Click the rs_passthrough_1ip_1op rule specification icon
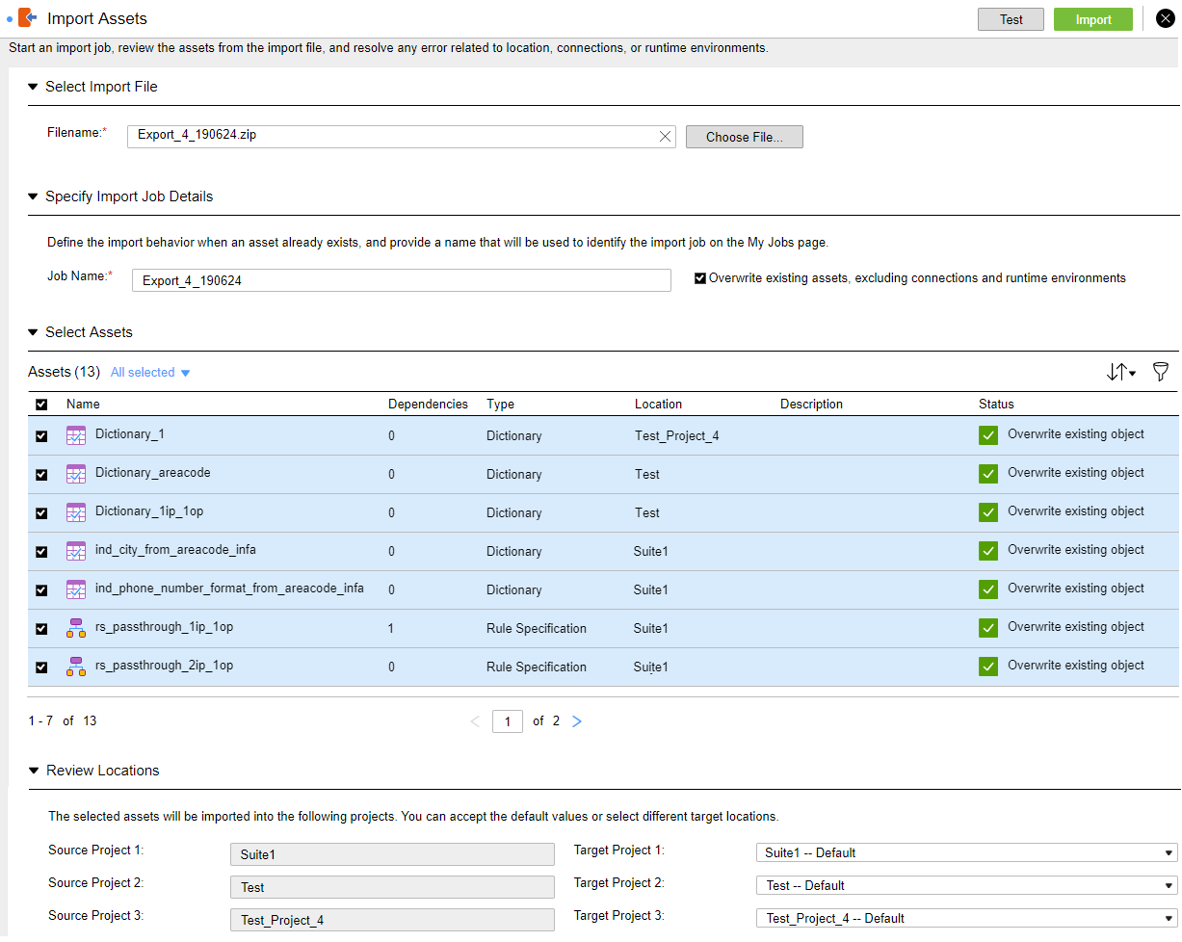 click(76, 628)
